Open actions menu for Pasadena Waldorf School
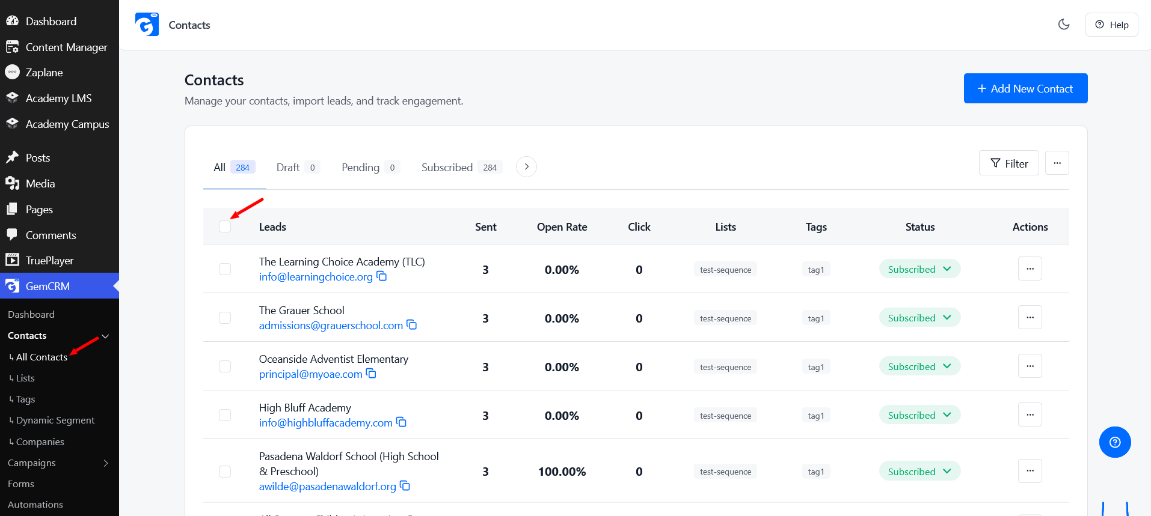 coord(1030,471)
